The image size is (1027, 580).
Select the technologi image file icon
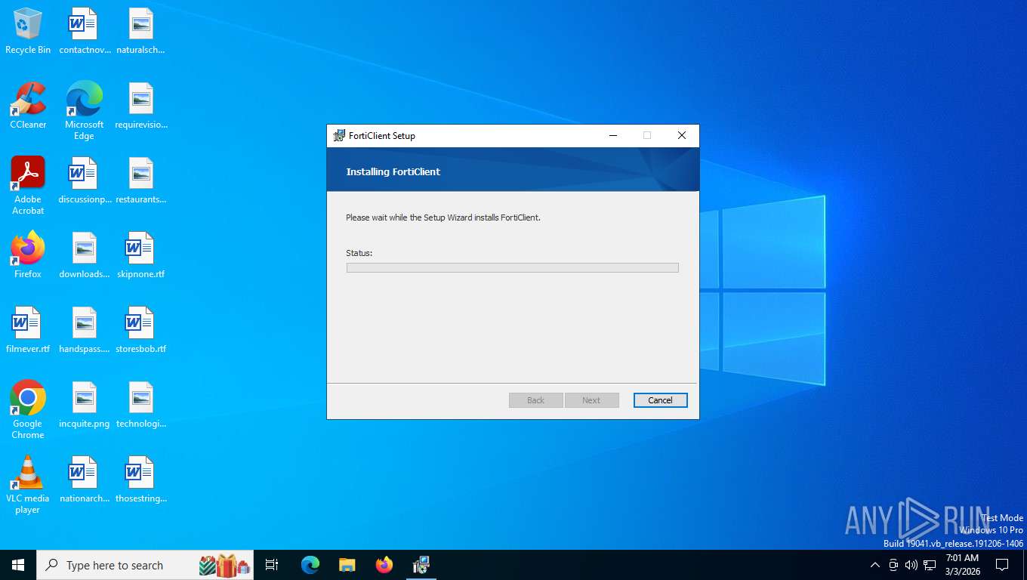(140, 406)
